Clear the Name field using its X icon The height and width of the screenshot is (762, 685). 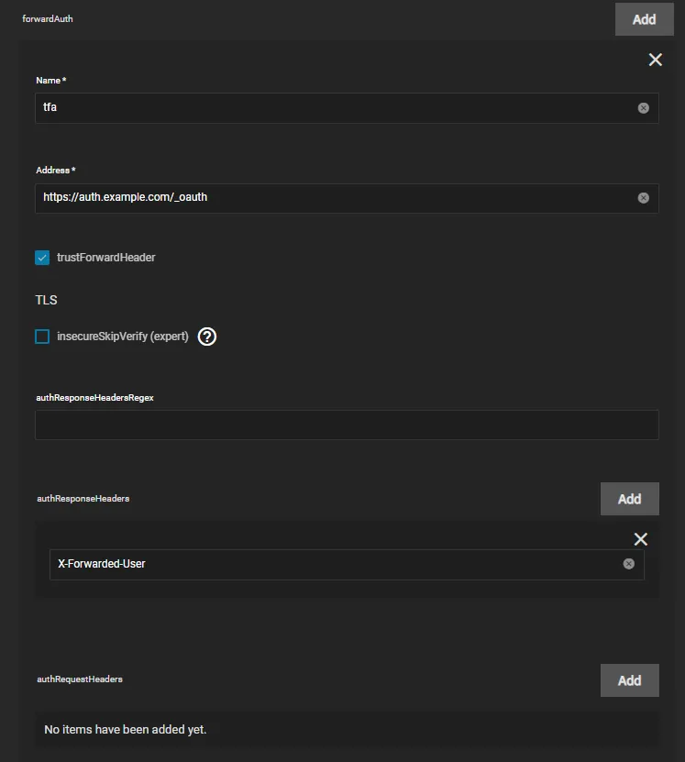click(643, 107)
